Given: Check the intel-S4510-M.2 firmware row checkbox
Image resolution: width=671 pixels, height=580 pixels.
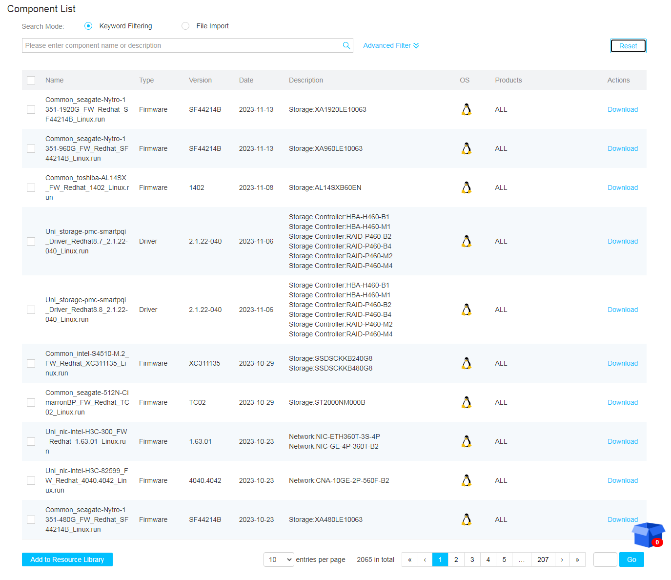Looking at the screenshot, I should [31, 363].
